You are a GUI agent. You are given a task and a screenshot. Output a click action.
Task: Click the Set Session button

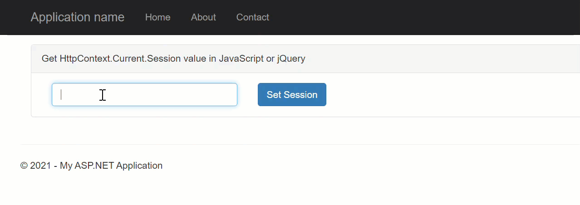(292, 94)
